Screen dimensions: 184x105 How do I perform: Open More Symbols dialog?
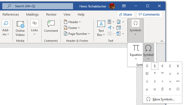click(162, 99)
